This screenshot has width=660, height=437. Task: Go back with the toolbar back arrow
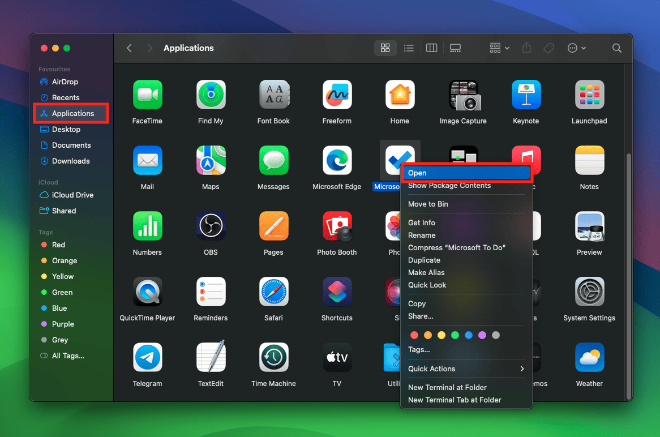tap(130, 48)
